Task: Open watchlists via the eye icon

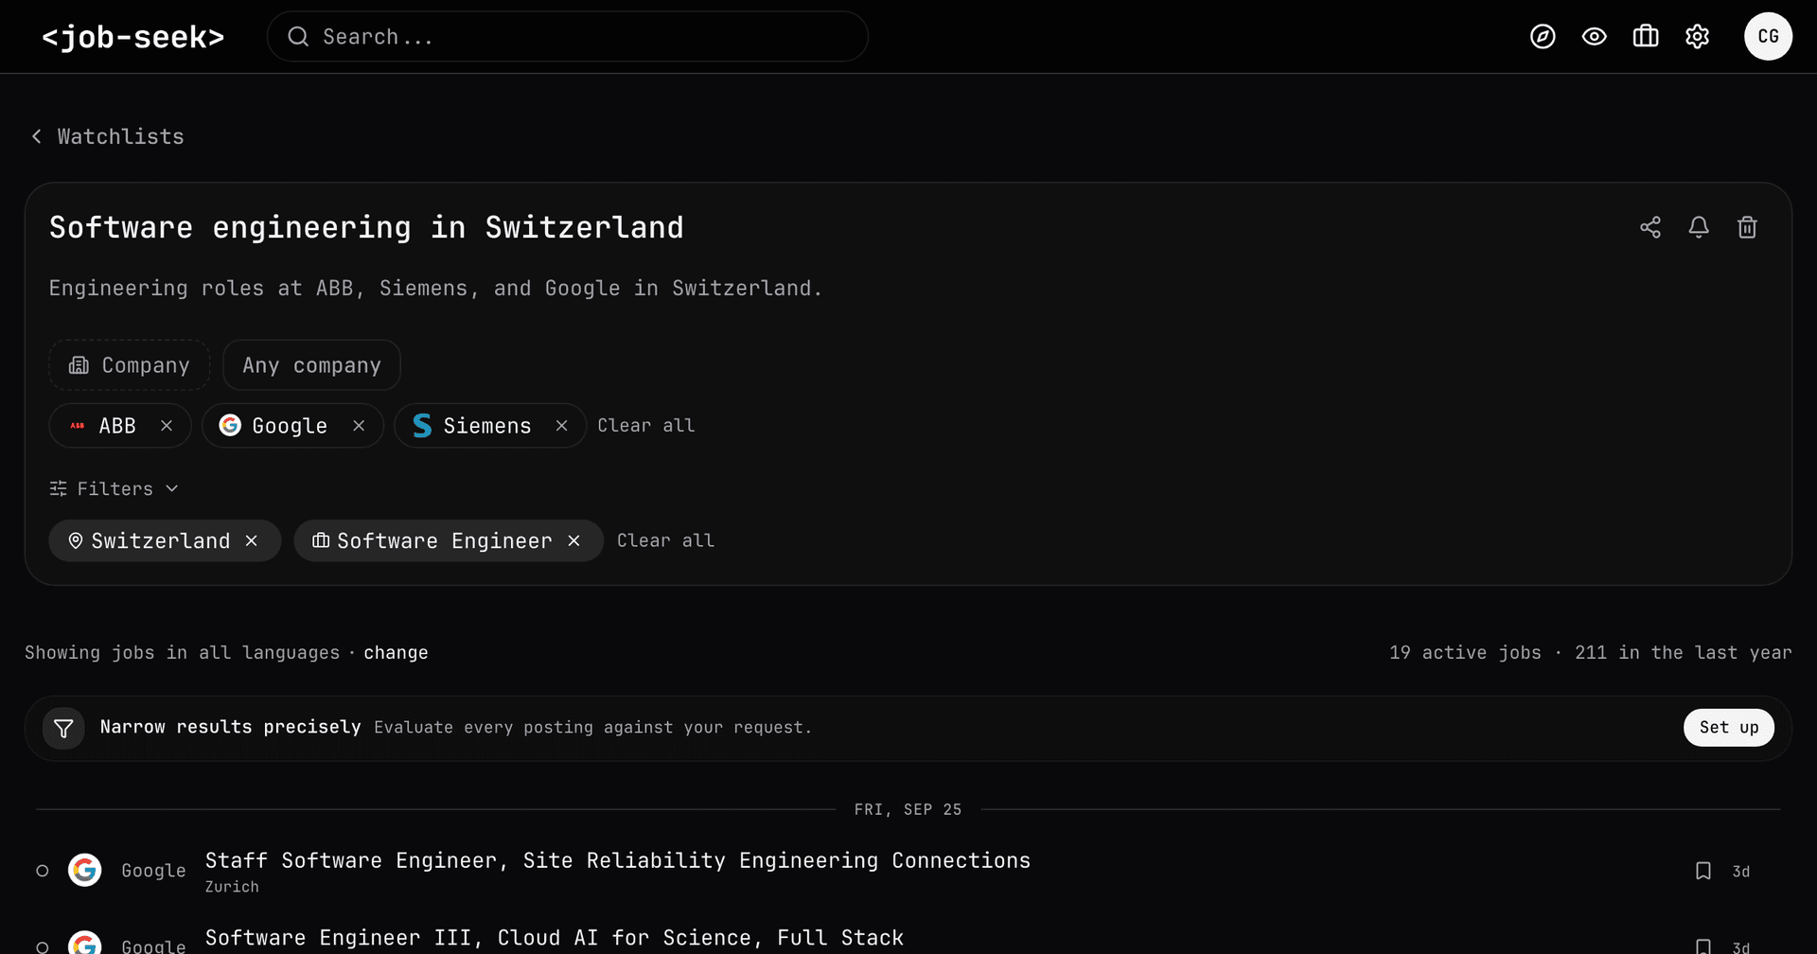Action: coord(1595,37)
